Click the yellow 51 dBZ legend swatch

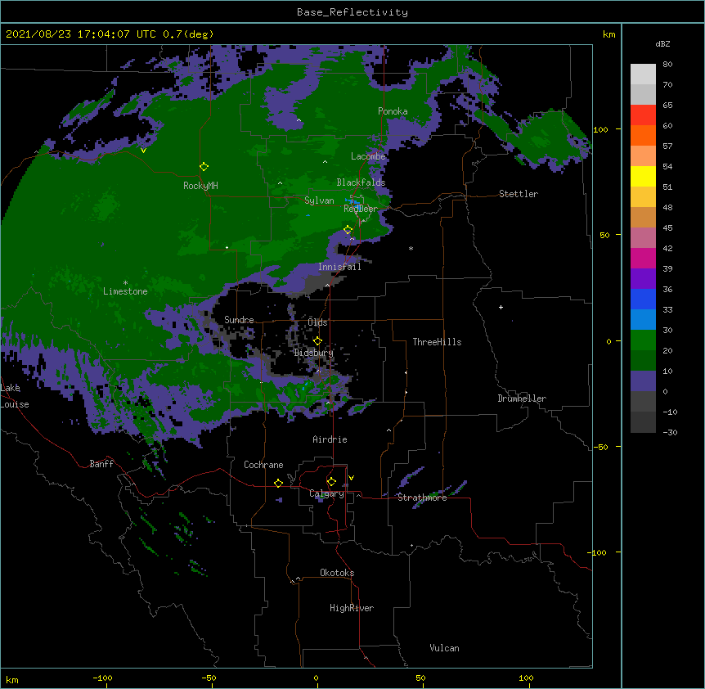pos(643,176)
